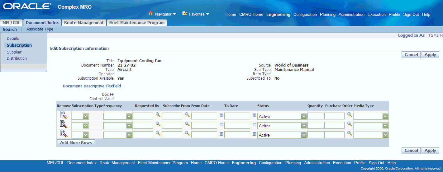
Task: Expand Frequency dropdown in third row
Action: click(118, 135)
